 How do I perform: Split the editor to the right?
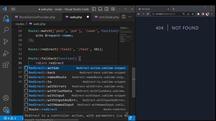124,17
